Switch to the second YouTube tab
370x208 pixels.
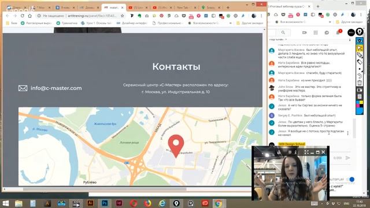[162, 8]
